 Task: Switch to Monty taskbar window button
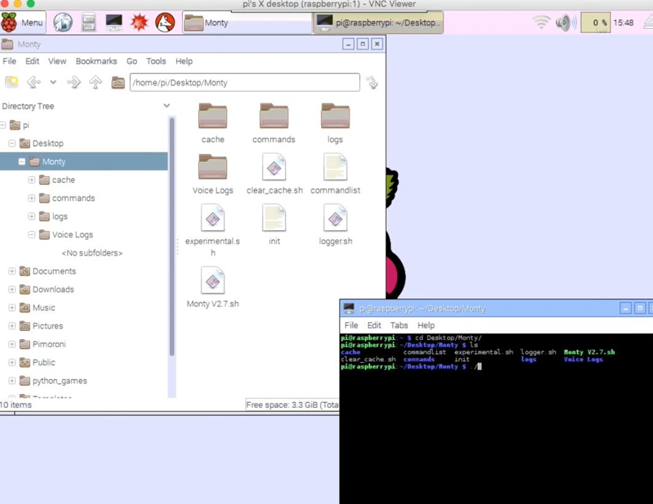[247, 23]
